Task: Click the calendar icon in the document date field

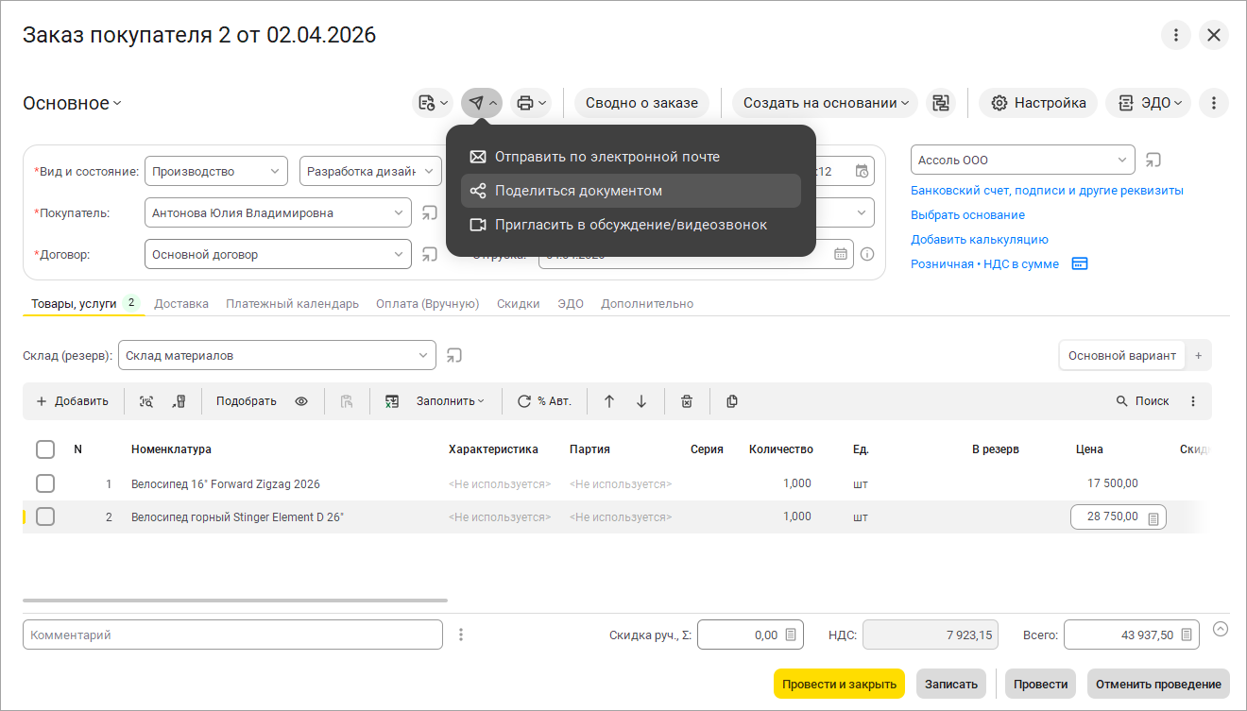Action: tap(862, 171)
